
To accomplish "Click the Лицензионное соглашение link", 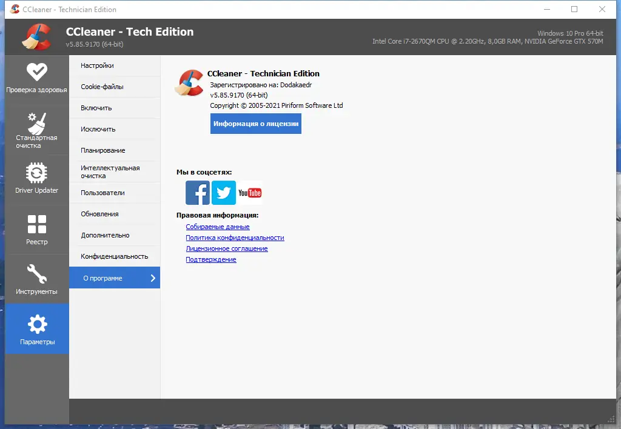I will point(227,248).
